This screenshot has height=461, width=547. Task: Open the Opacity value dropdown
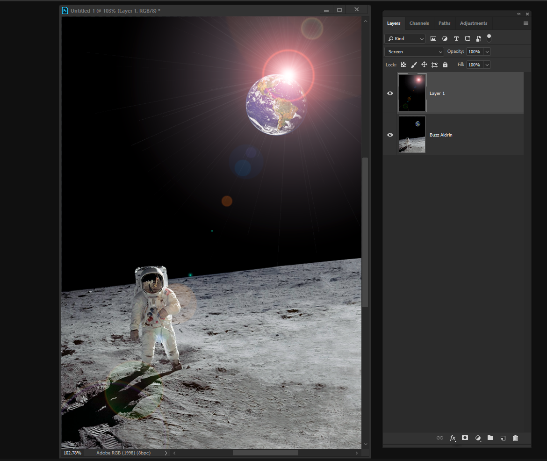486,51
